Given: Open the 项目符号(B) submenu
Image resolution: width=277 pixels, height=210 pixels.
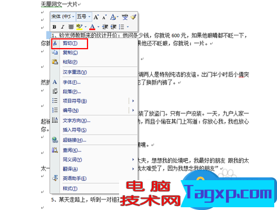Looking at the screenshot, I should coord(94,101).
